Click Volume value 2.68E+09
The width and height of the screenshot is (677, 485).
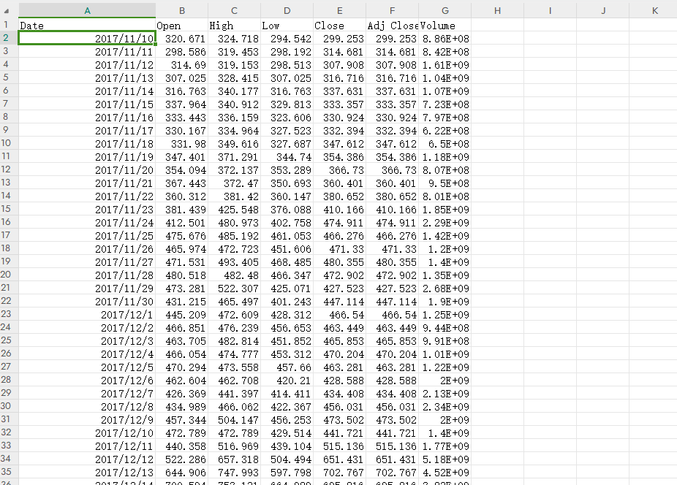445,289
